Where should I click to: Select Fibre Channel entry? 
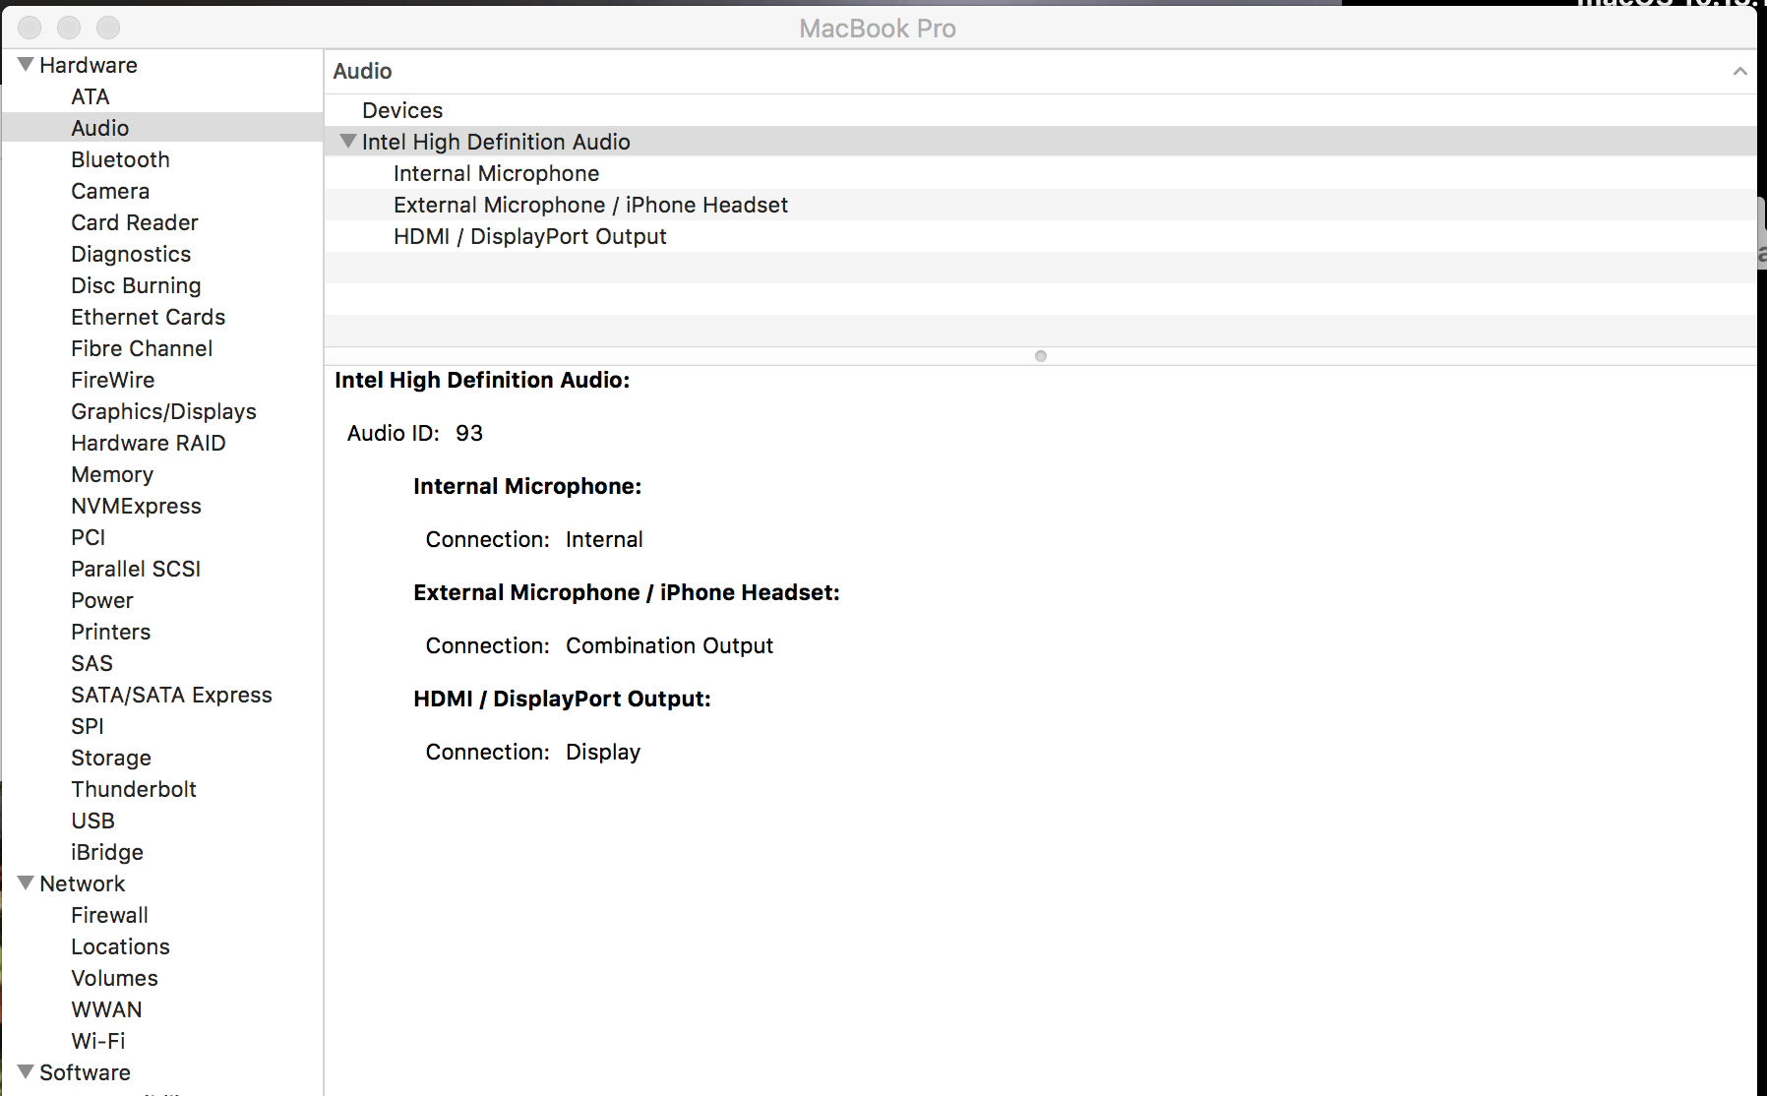pyautogui.click(x=142, y=348)
